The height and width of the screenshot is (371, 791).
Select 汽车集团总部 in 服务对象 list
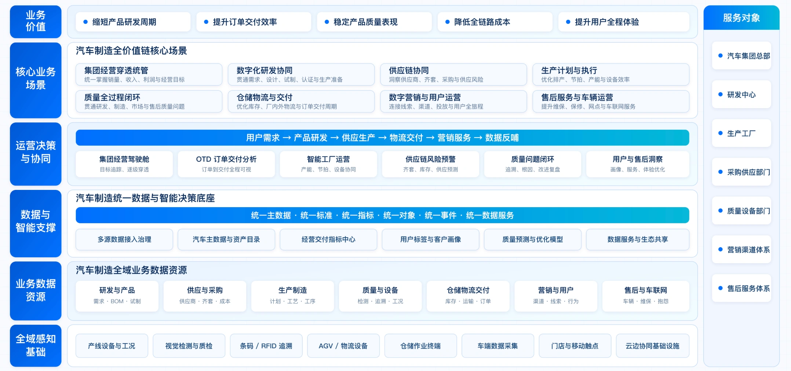click(741, 56)
